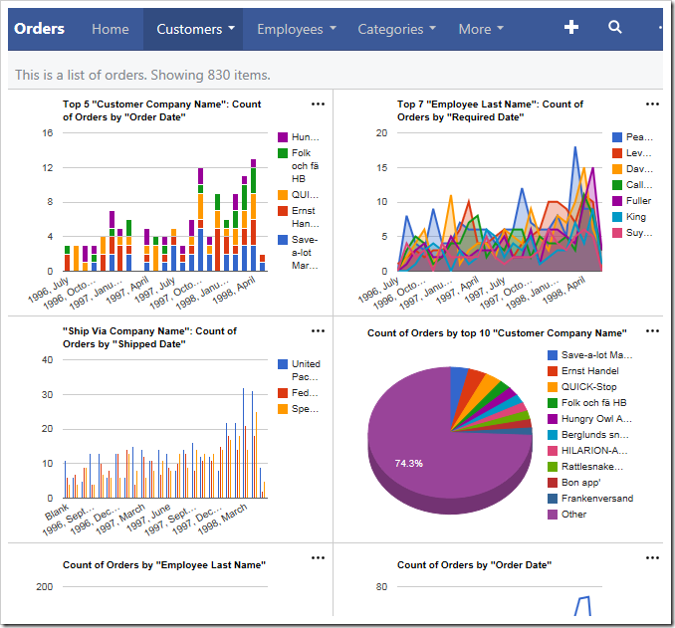The height and width of the screenshot is (628, 675).
Task: Expand the Customers dropdown menu
Action: pyautogui.click(x=195, y=29)
